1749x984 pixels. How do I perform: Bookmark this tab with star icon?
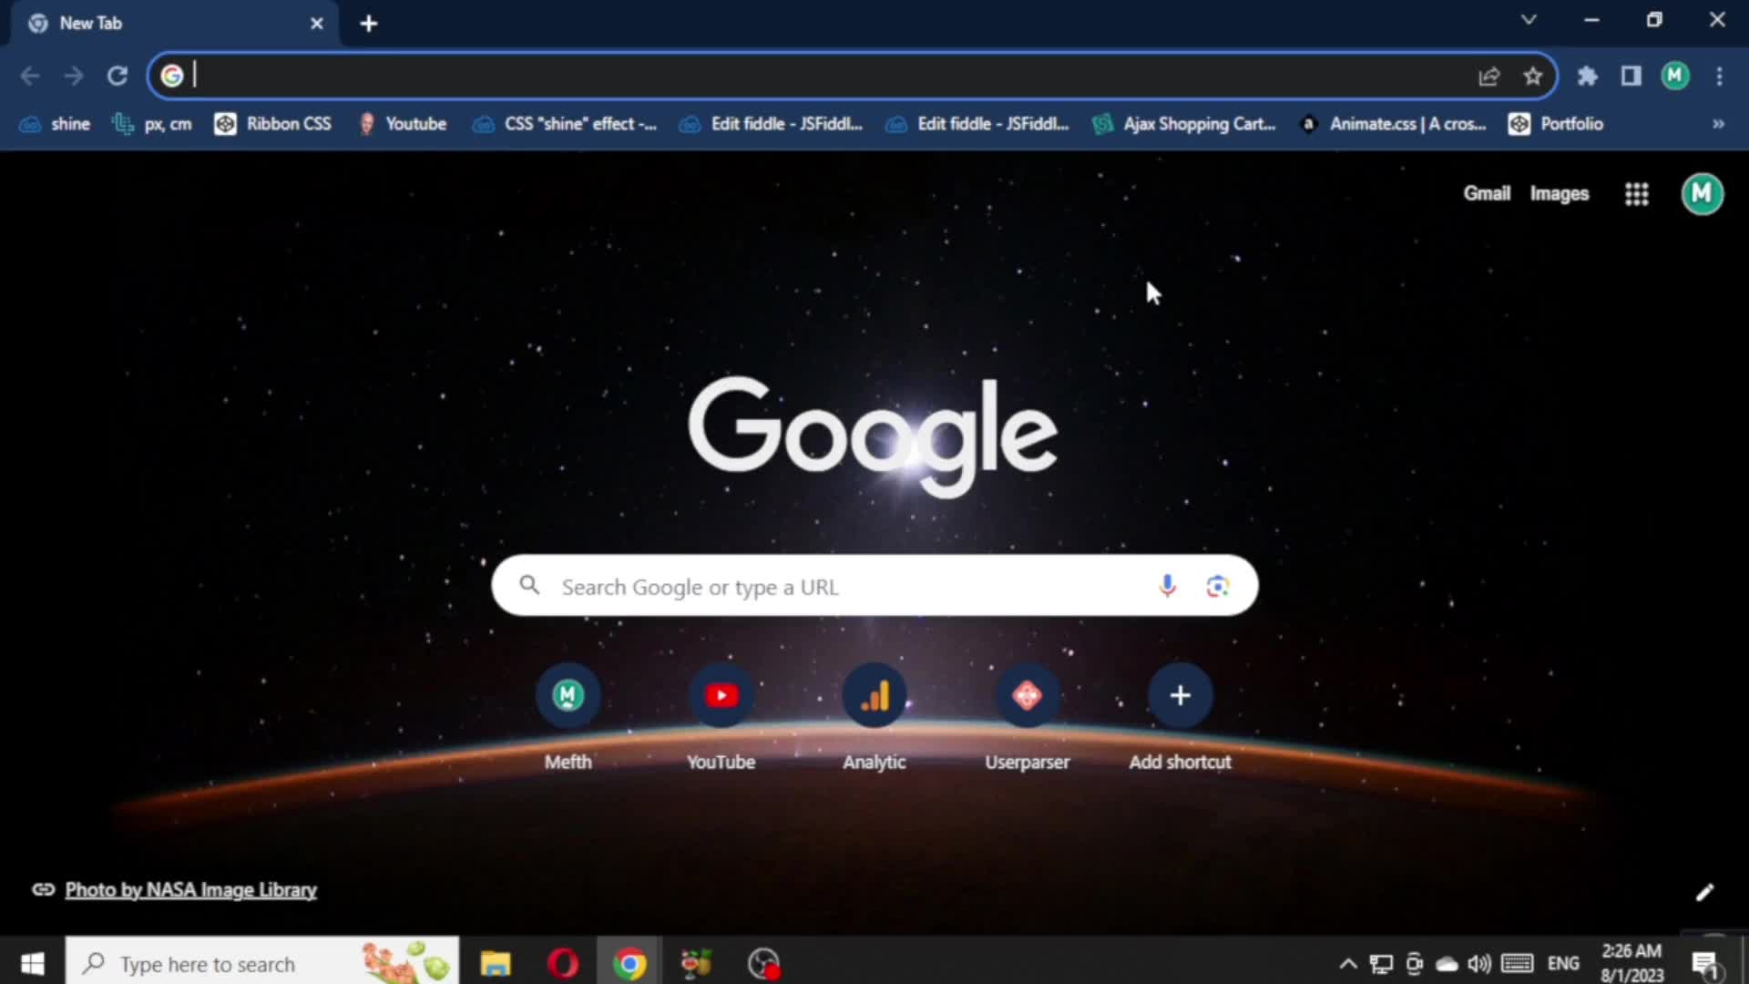1533,77
